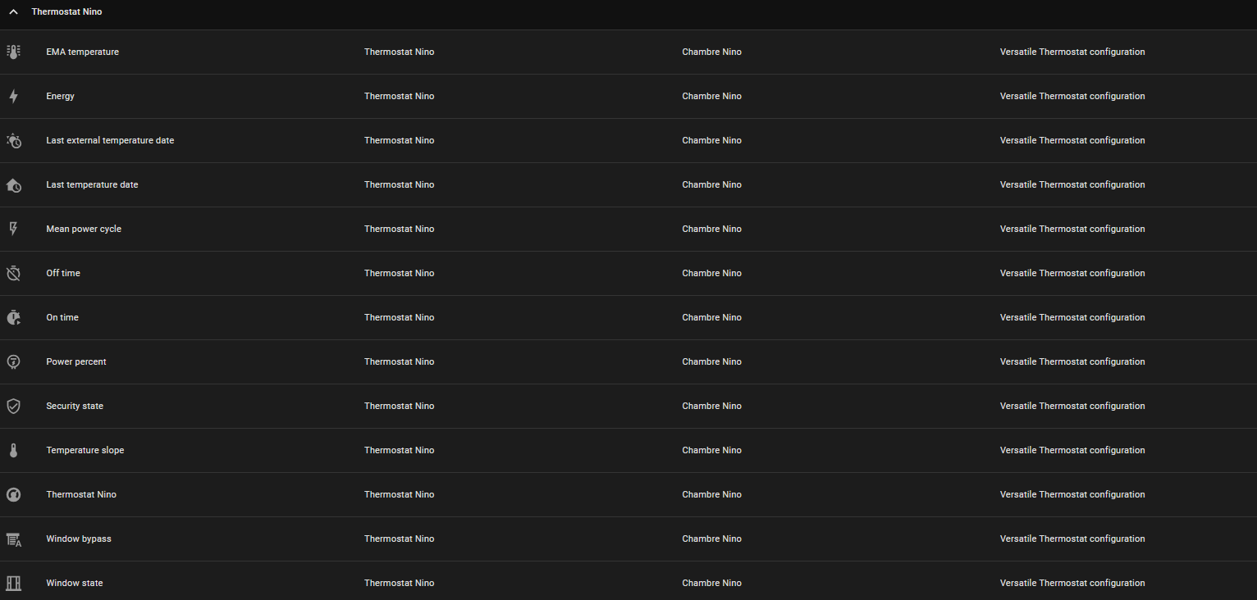Click the Power percent icon
The image size is (1257, 600).
click(x=13, y=361)
